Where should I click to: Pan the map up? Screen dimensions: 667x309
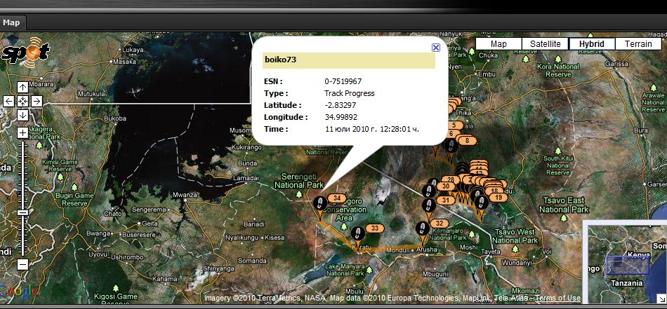click(22, 87)
